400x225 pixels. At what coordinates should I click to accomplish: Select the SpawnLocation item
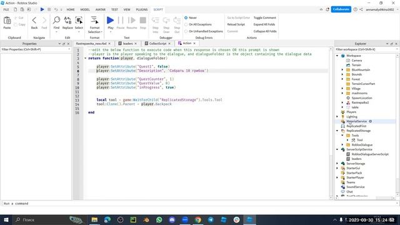click(361, 98)
